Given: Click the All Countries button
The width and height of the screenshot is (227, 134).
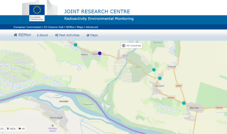Looking at the screenshot, I should [x=132, y=45].
